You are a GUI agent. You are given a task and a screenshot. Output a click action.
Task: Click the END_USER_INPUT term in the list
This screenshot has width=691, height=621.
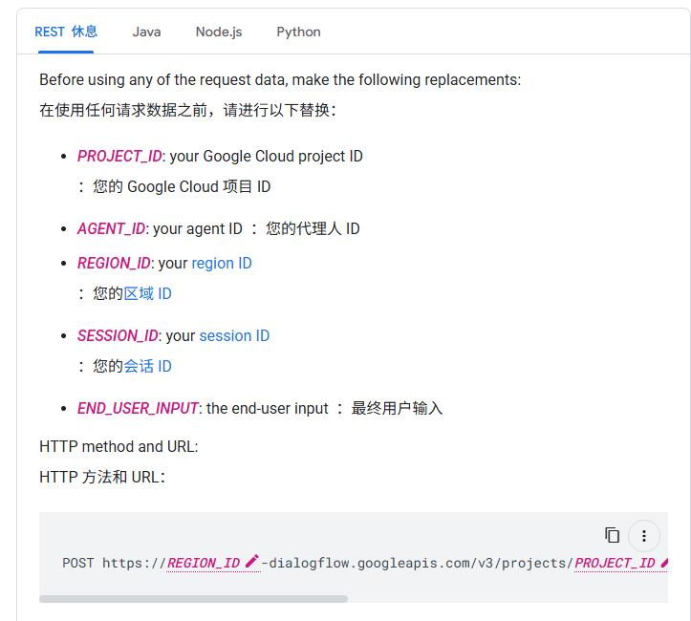(x=138, y=408)
